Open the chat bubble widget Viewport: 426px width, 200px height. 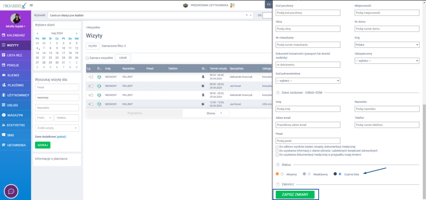point(11,192)
